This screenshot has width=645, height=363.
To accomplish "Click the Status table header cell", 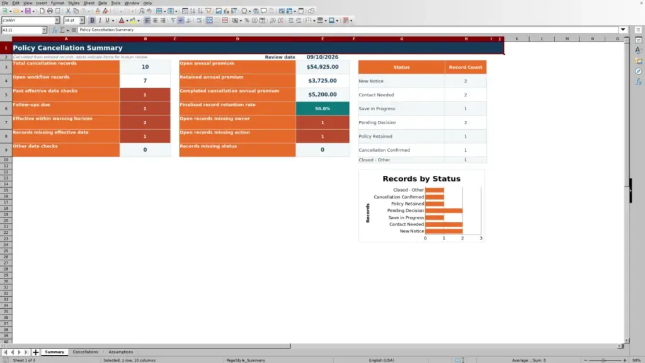I will pos(401,67).
